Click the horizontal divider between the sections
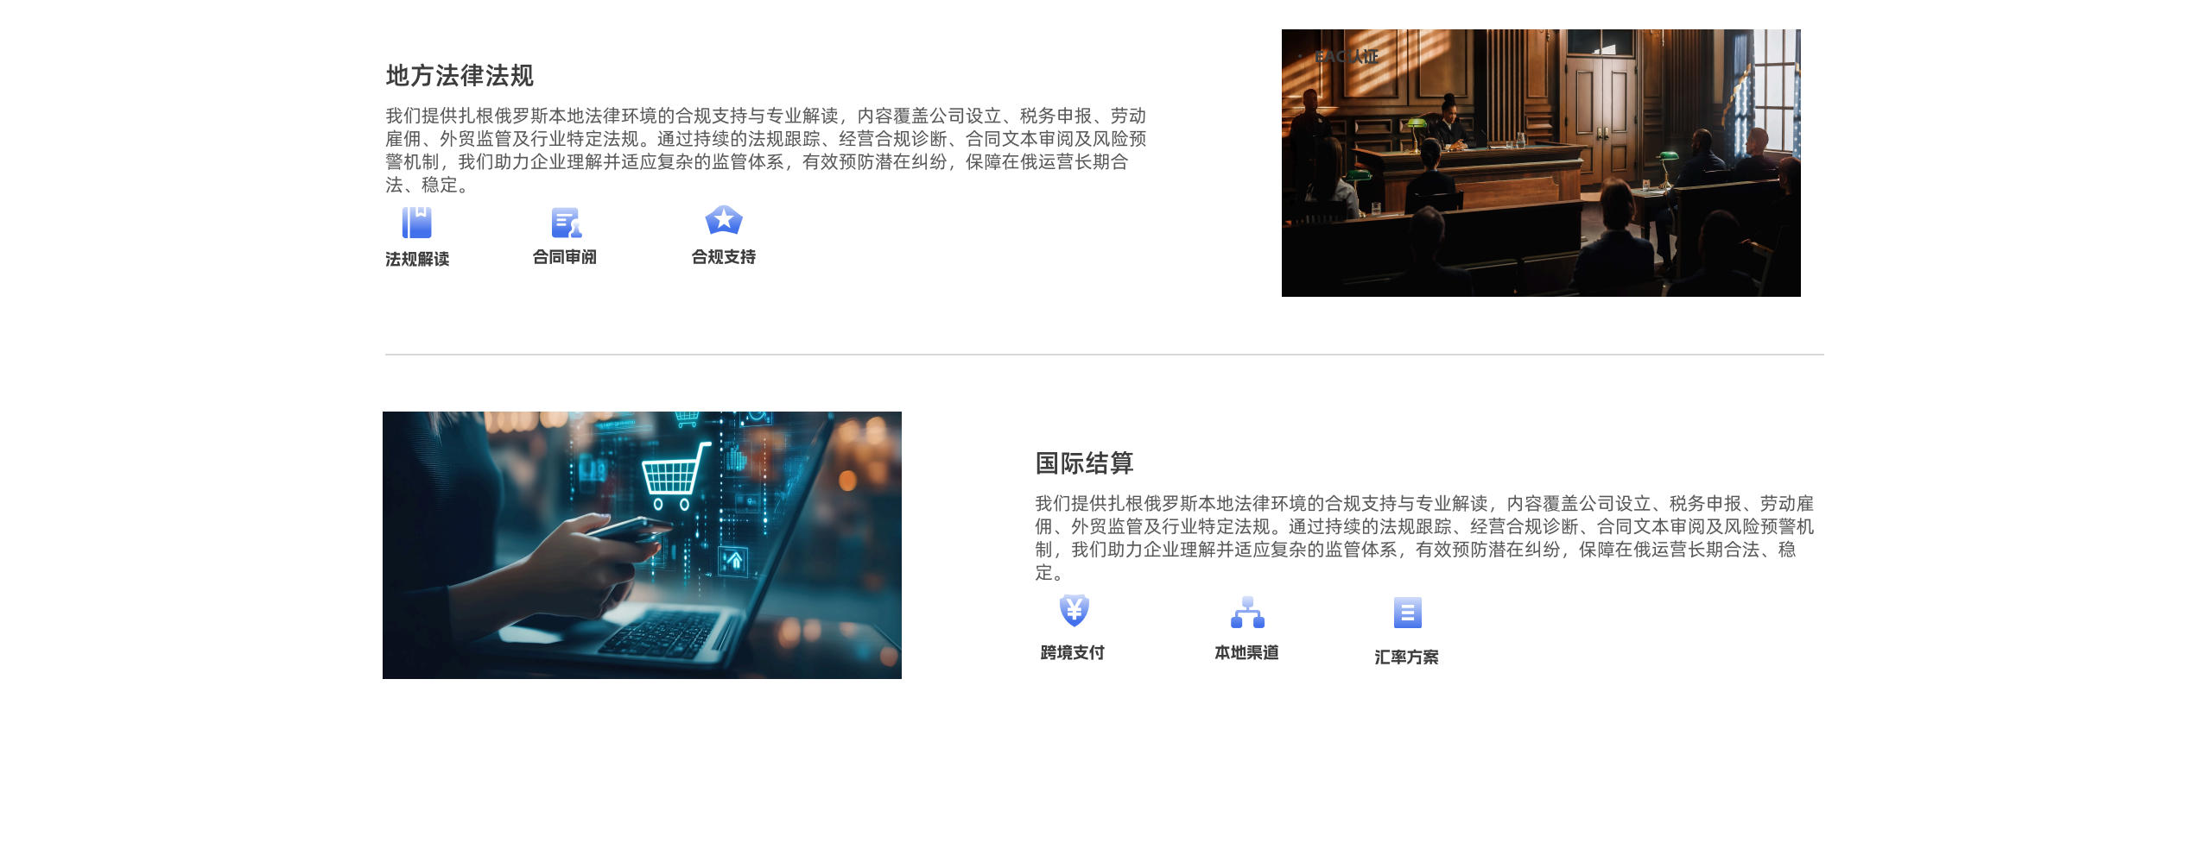 click(1104, 355)
